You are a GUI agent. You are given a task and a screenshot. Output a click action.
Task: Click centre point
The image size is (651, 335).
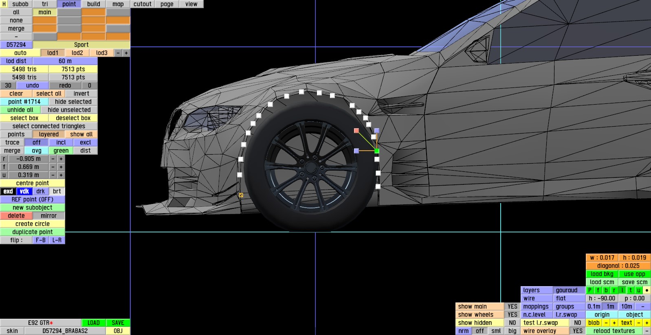coord(33,183)
